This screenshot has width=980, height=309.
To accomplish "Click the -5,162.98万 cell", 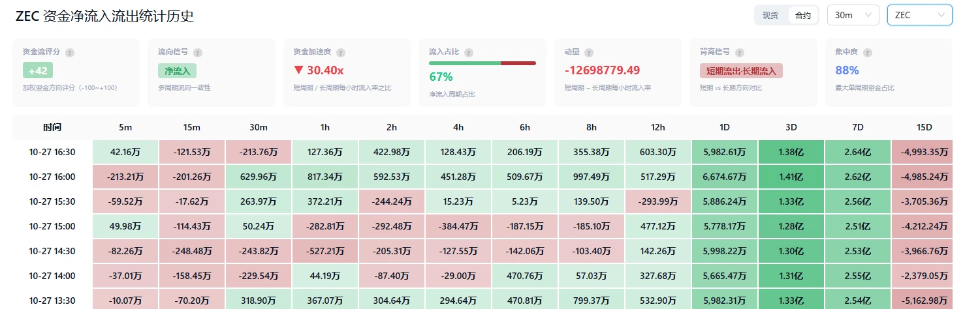I will [x=922, y=299].
